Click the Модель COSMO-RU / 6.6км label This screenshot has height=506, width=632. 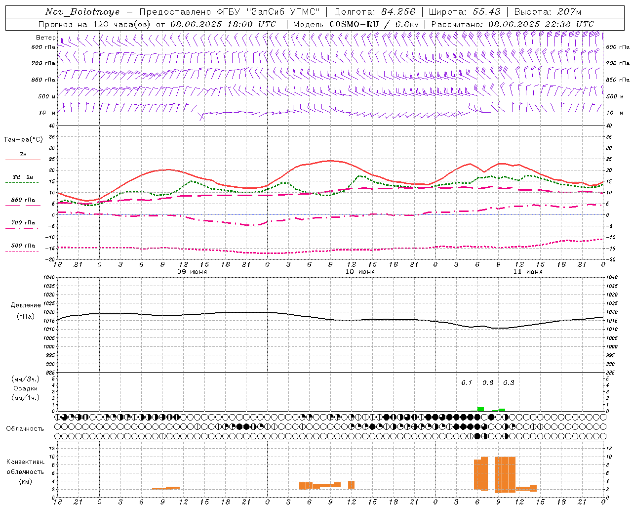(x=356, y=24)
